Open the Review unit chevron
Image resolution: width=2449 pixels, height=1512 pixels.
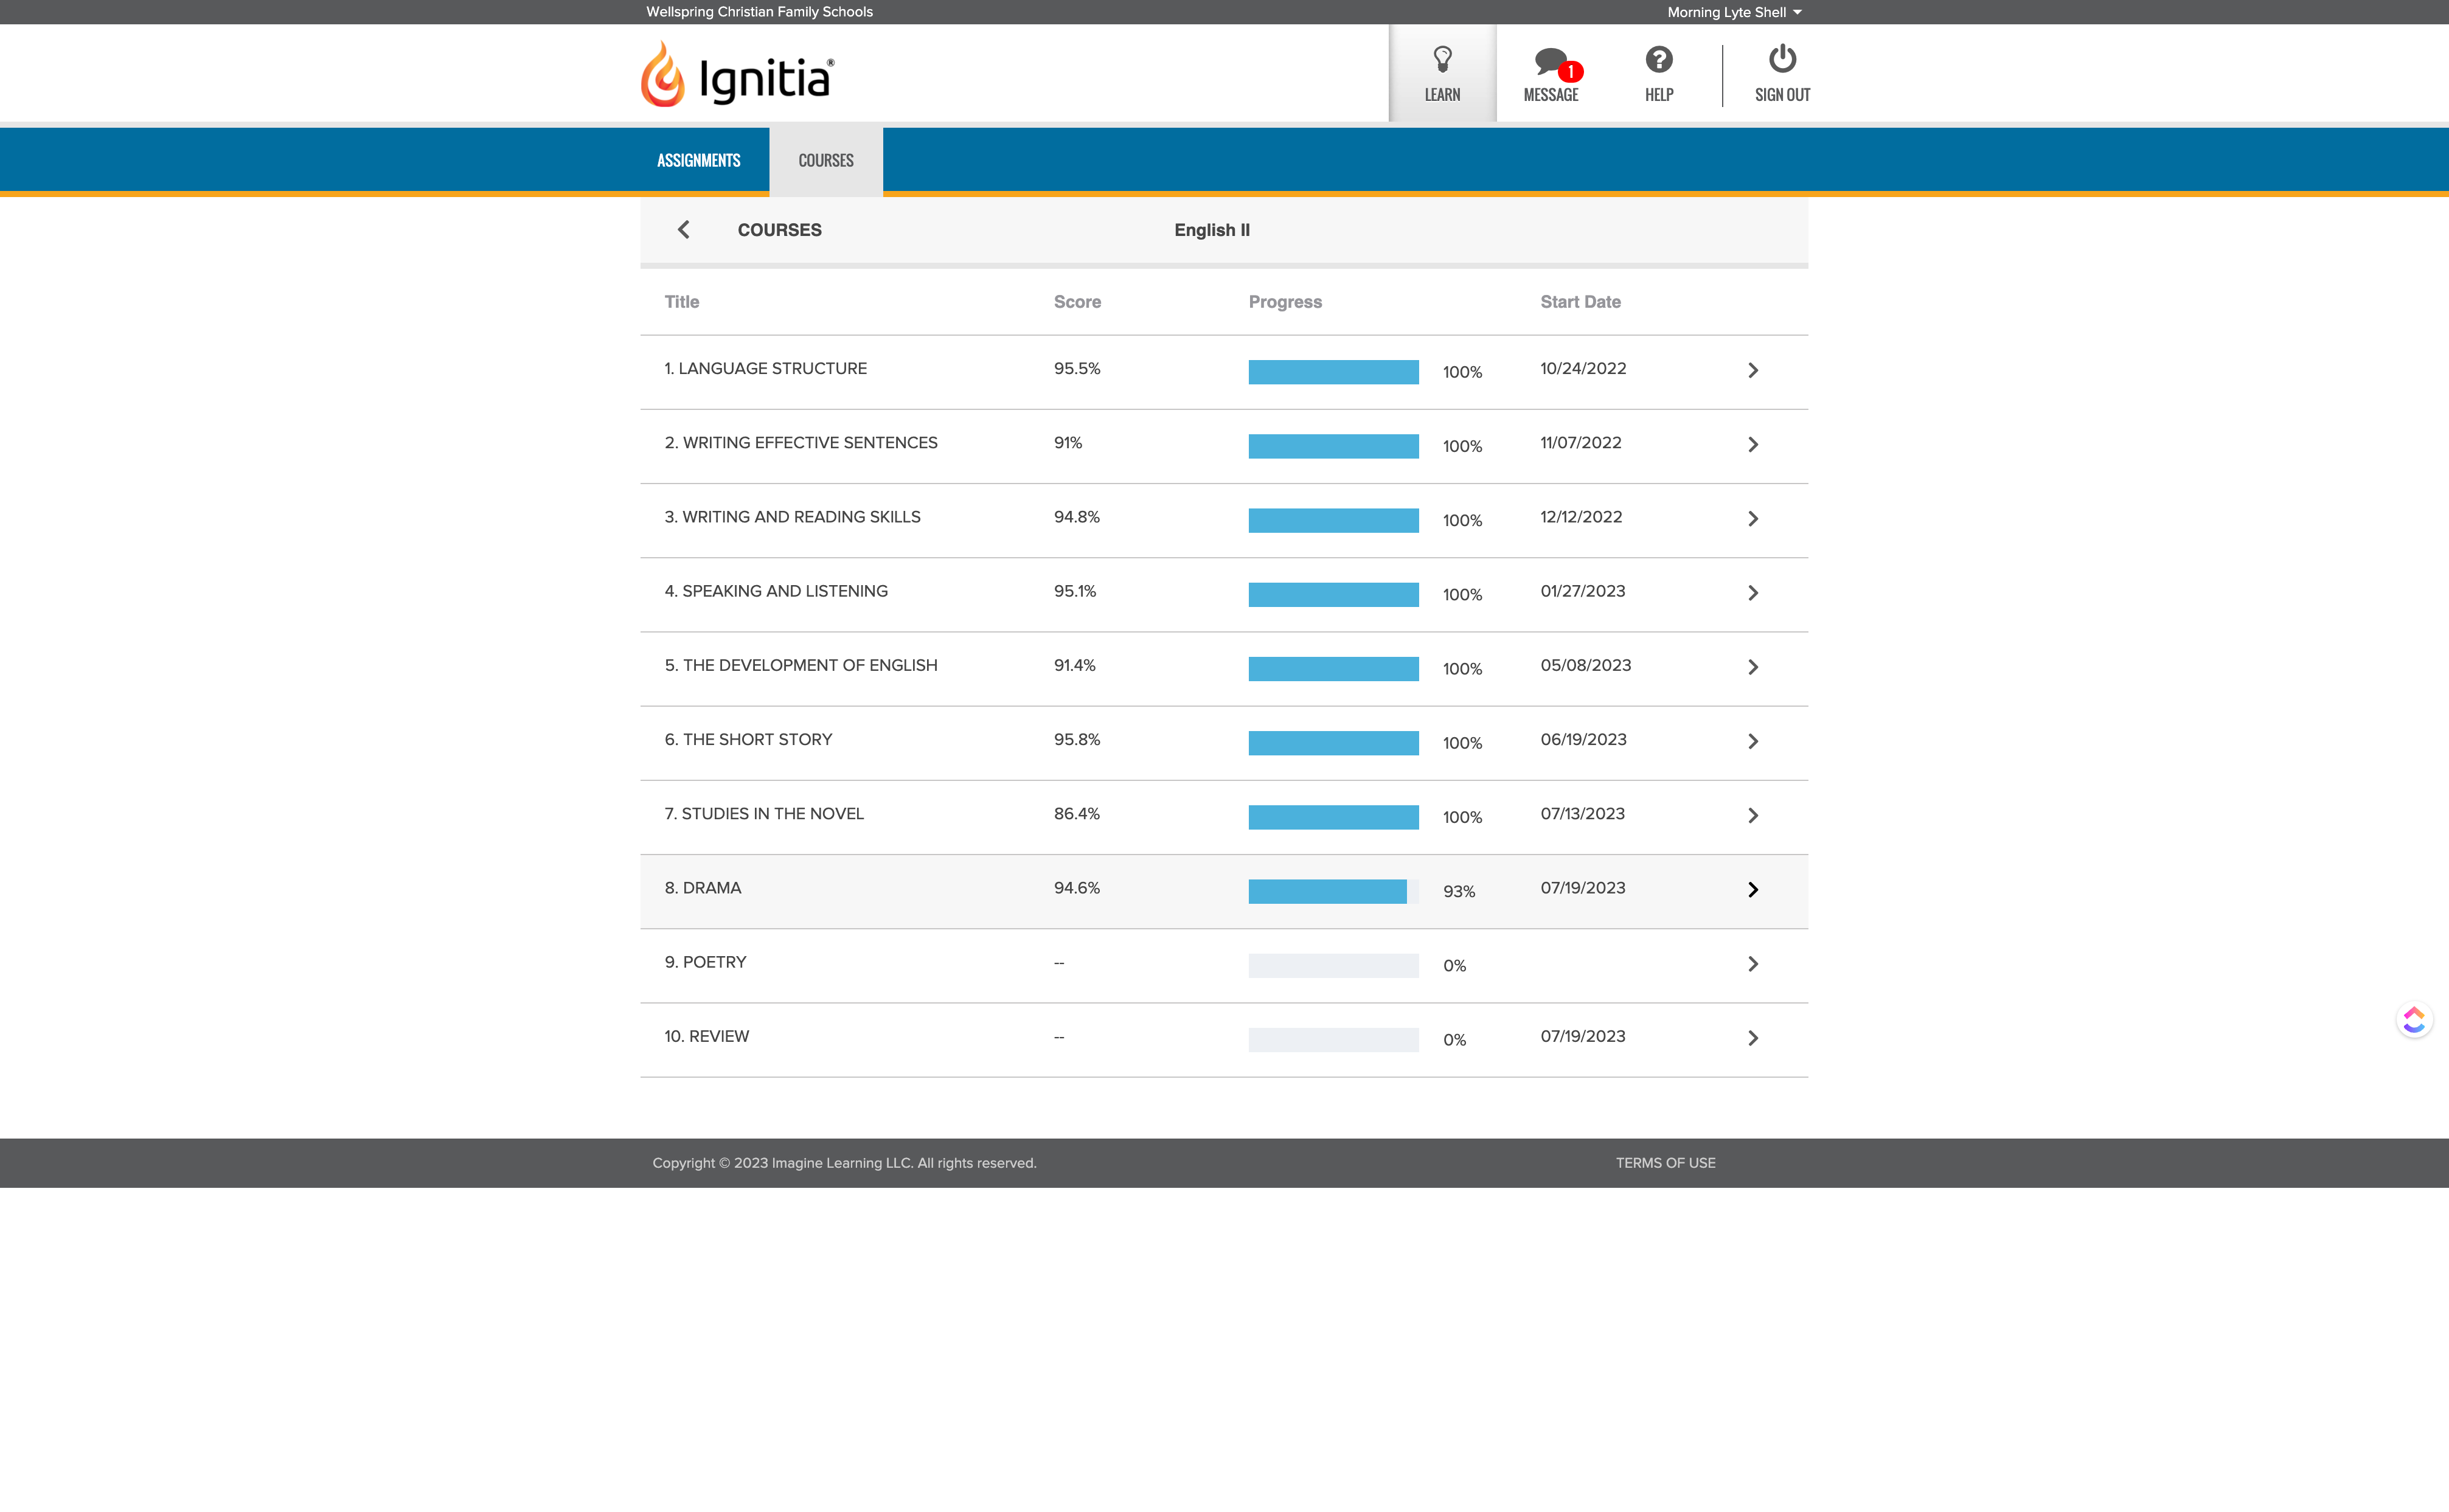(x=1753, y=1038)
